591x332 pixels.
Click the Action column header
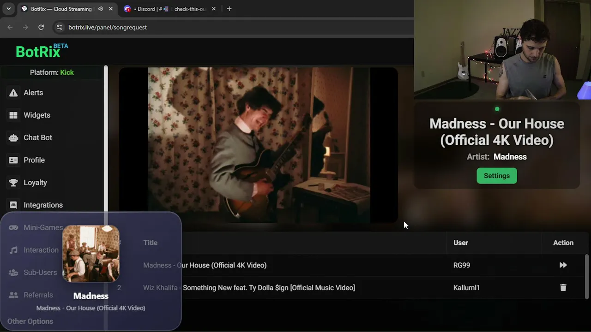click(x=563, y=243)
